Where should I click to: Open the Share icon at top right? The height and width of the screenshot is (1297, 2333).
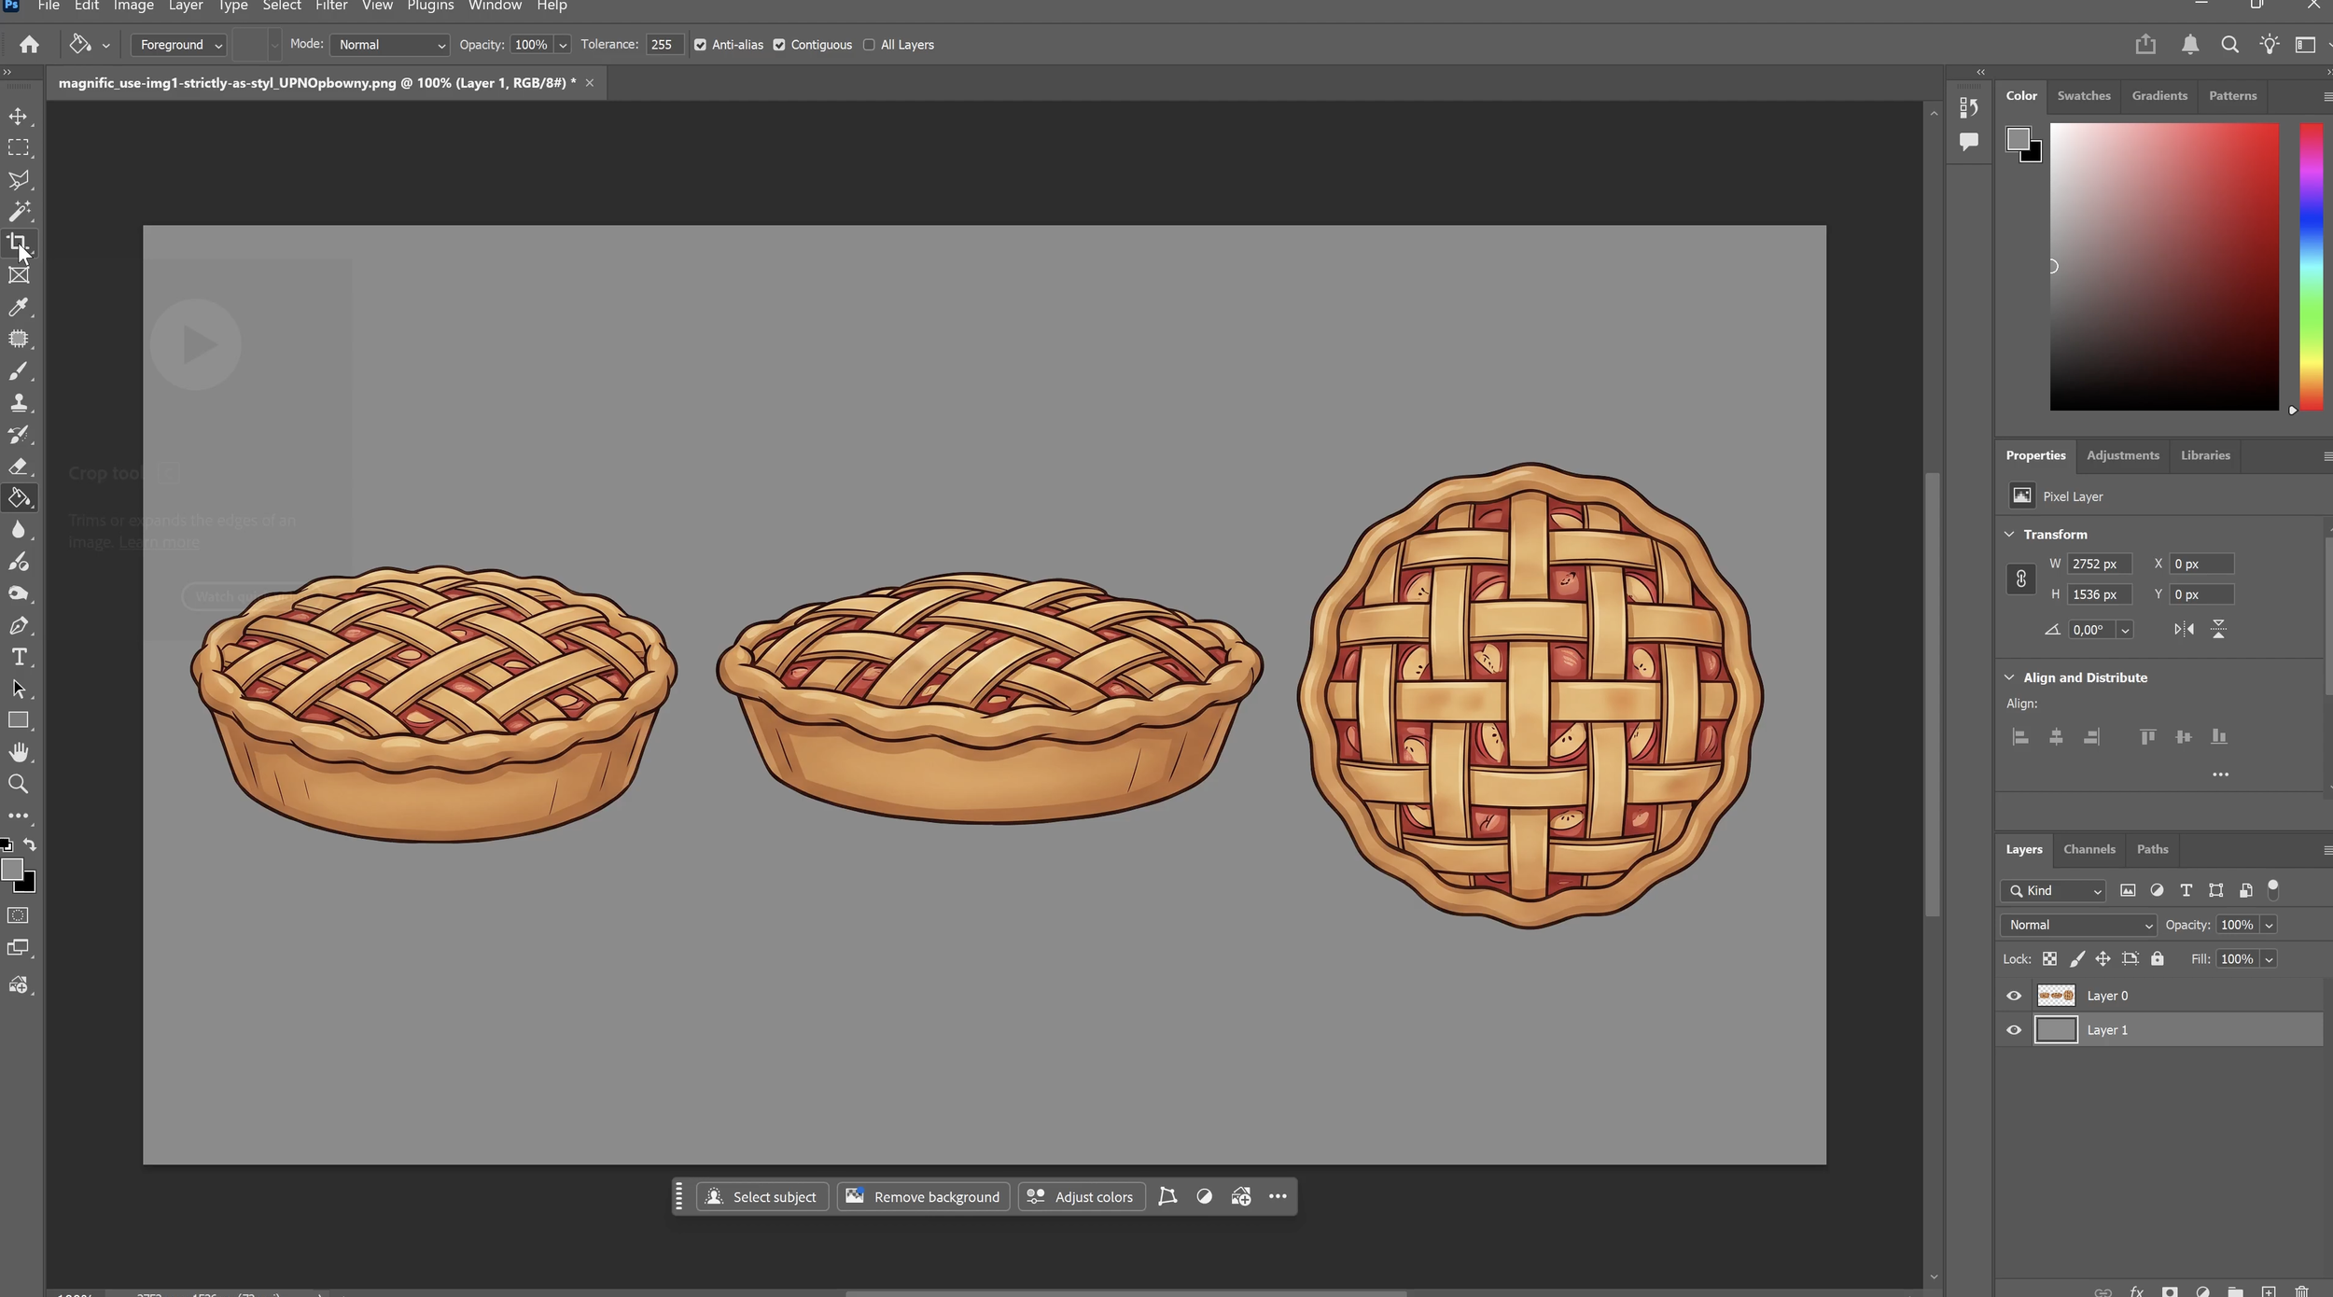2145,45
